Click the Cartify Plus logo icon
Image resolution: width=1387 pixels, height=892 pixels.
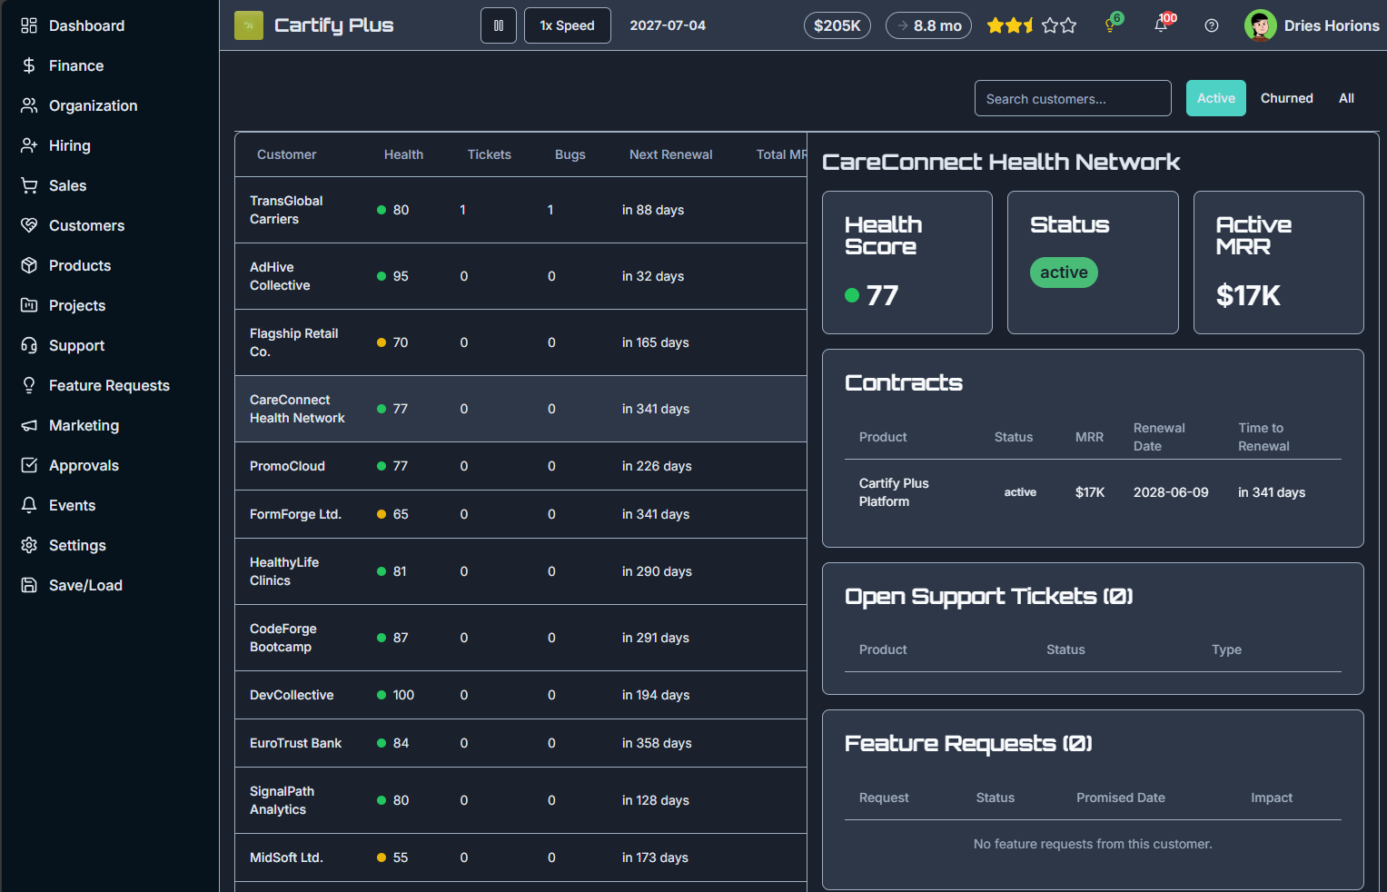tap(249, 25)
